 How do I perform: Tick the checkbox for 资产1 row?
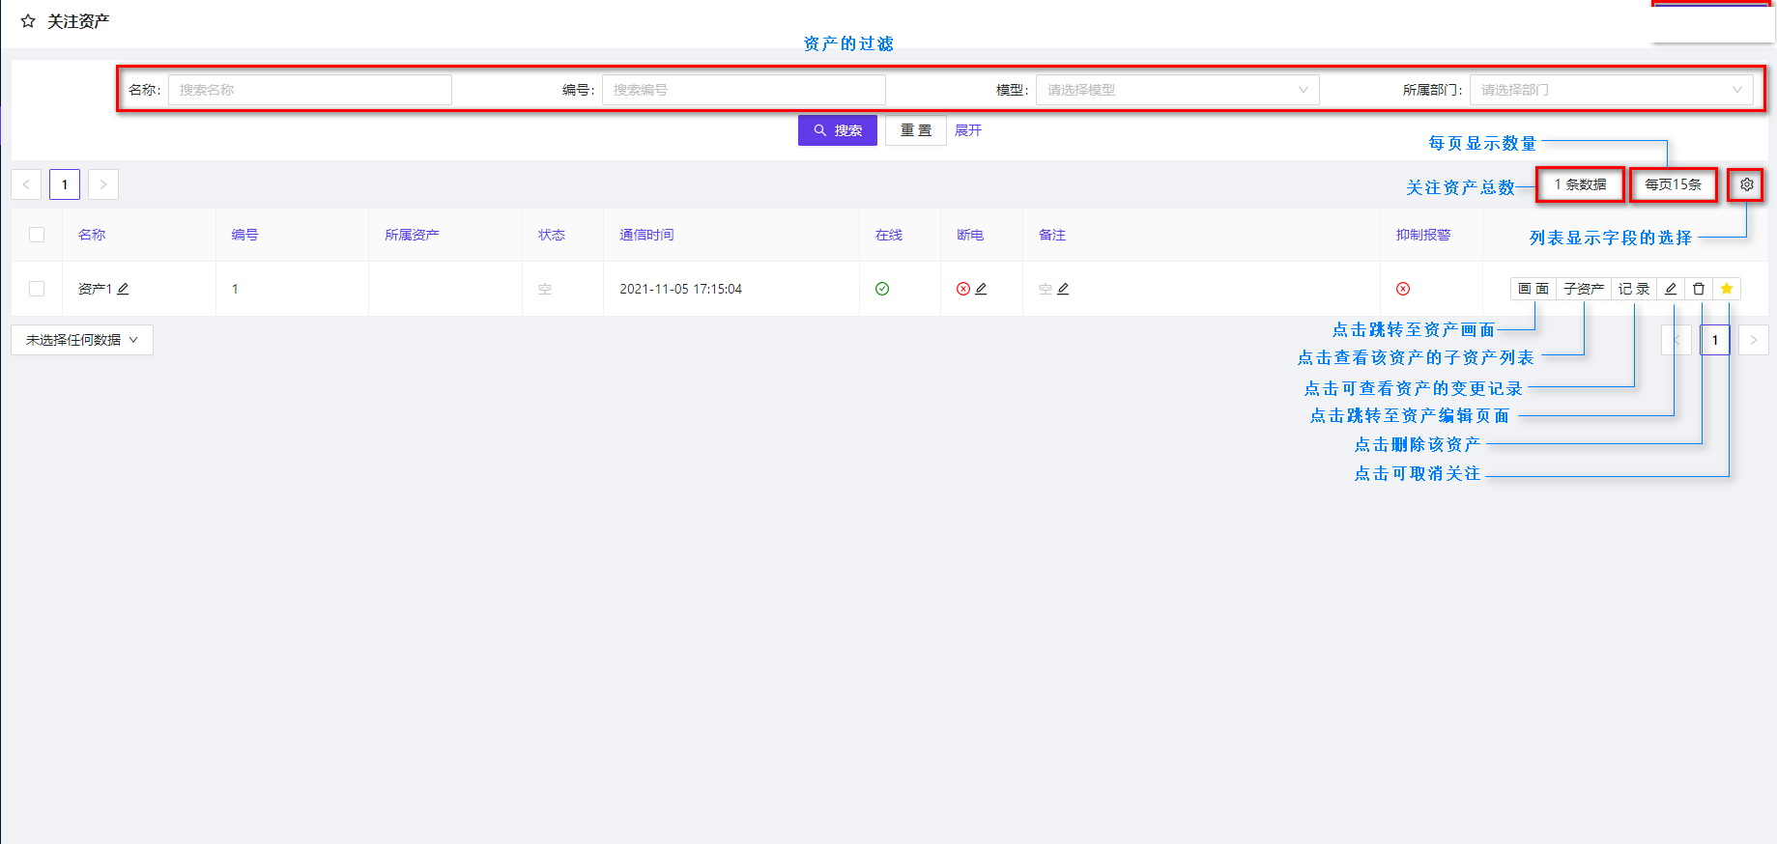pos(37,289)
